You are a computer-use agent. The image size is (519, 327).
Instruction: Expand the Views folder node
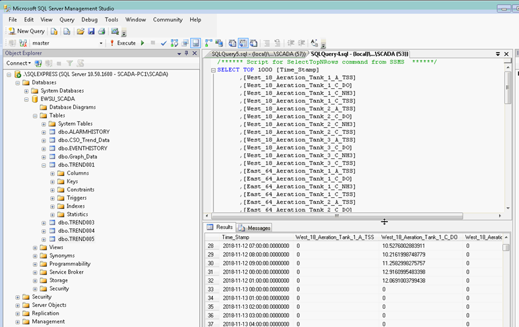[35, 248]
